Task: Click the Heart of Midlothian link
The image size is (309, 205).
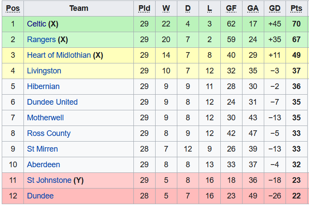Action: pos(59,55)
